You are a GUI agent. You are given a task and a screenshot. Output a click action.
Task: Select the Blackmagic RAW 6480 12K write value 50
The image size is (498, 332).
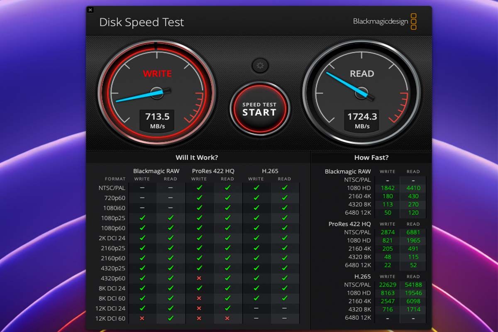(387, 213)
